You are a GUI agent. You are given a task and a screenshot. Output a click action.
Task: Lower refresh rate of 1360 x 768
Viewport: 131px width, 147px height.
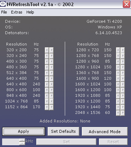(118, 73)
